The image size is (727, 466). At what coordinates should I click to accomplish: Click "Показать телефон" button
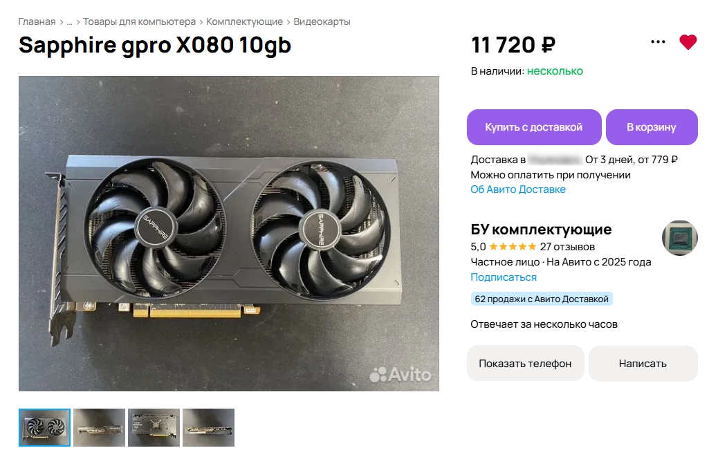tap(525, 364)
